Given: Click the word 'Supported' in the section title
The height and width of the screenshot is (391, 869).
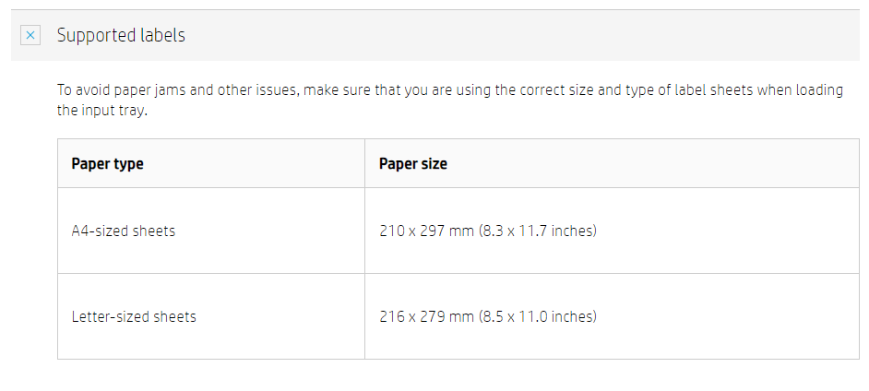Looking at the screenshot, I should [x=95, y=36].
